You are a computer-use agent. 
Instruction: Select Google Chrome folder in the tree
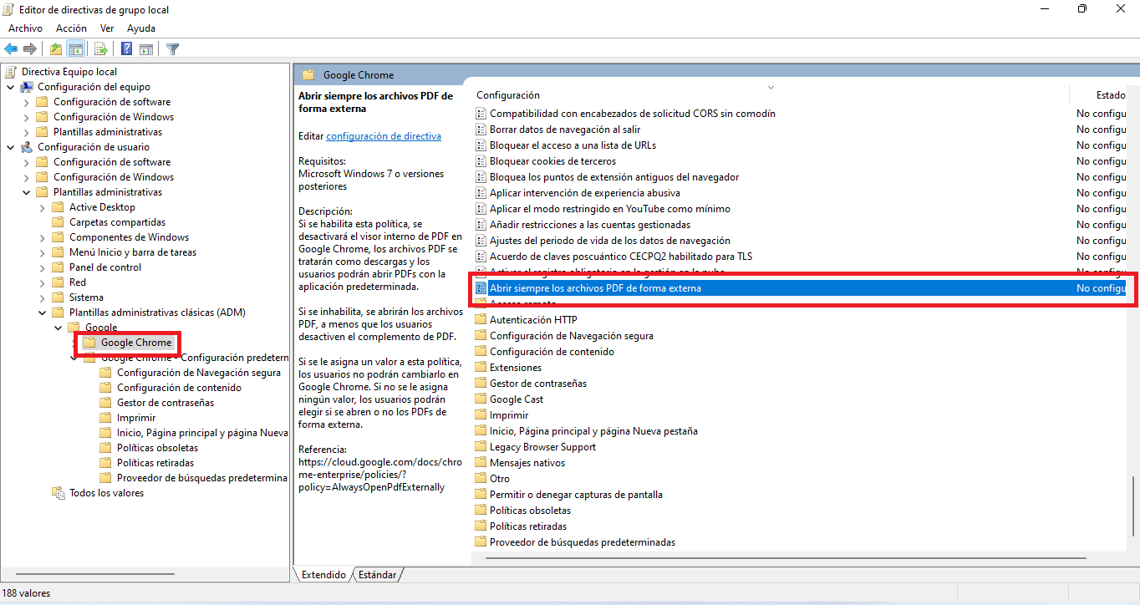(x=136, y=343)
